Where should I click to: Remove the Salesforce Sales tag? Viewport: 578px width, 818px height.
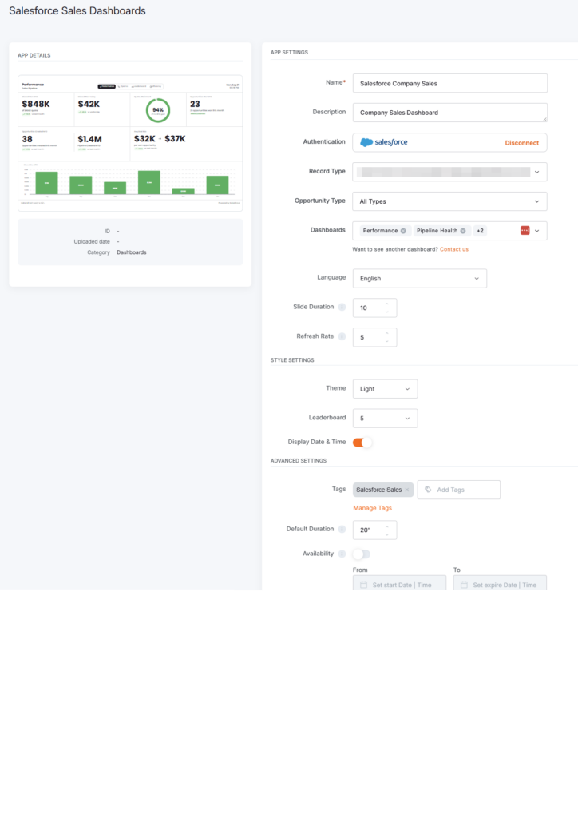point(407,490)
